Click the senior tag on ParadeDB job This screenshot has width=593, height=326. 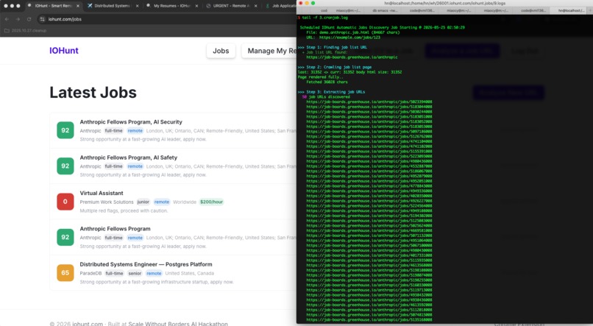click(x=135, y=274)
